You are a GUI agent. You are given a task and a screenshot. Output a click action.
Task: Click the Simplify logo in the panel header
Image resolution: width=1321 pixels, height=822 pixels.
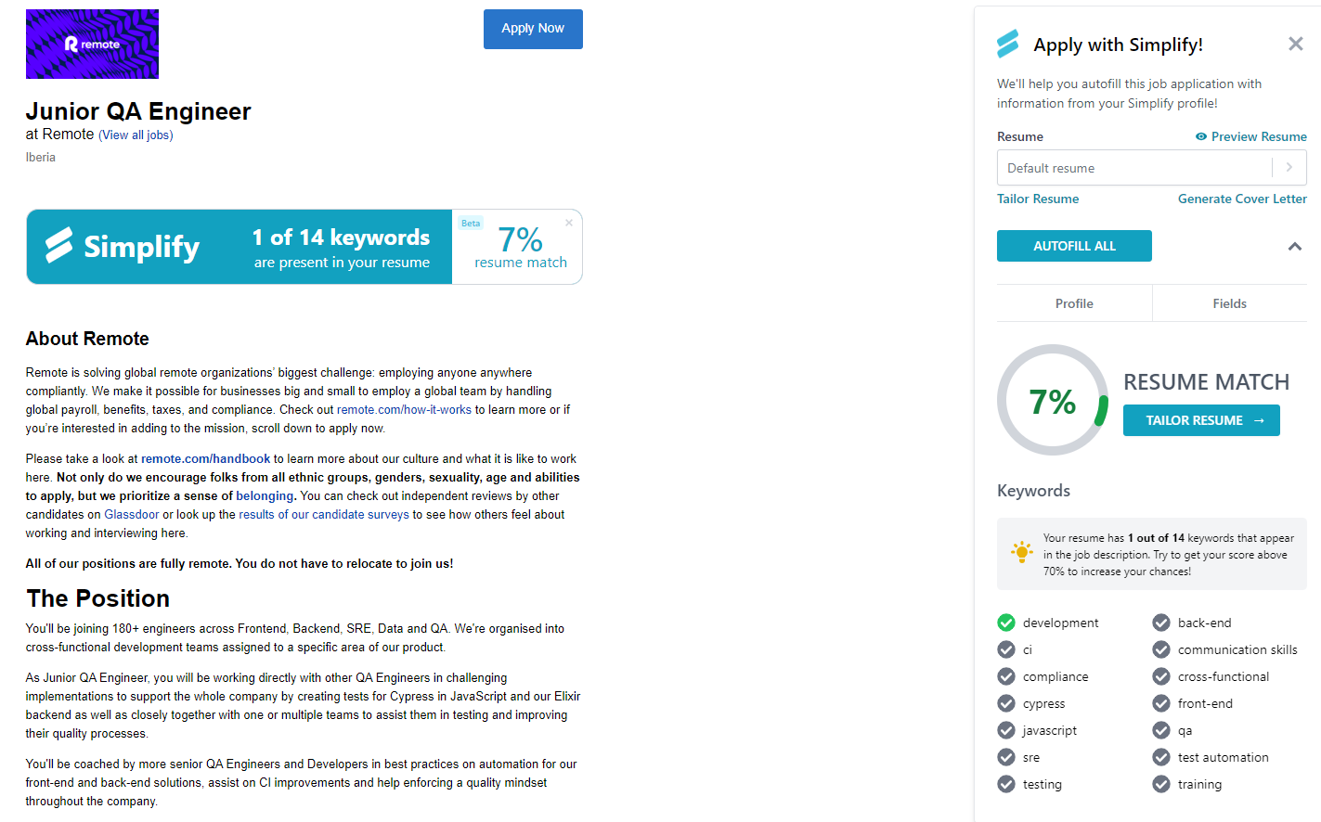point(1009,43)
